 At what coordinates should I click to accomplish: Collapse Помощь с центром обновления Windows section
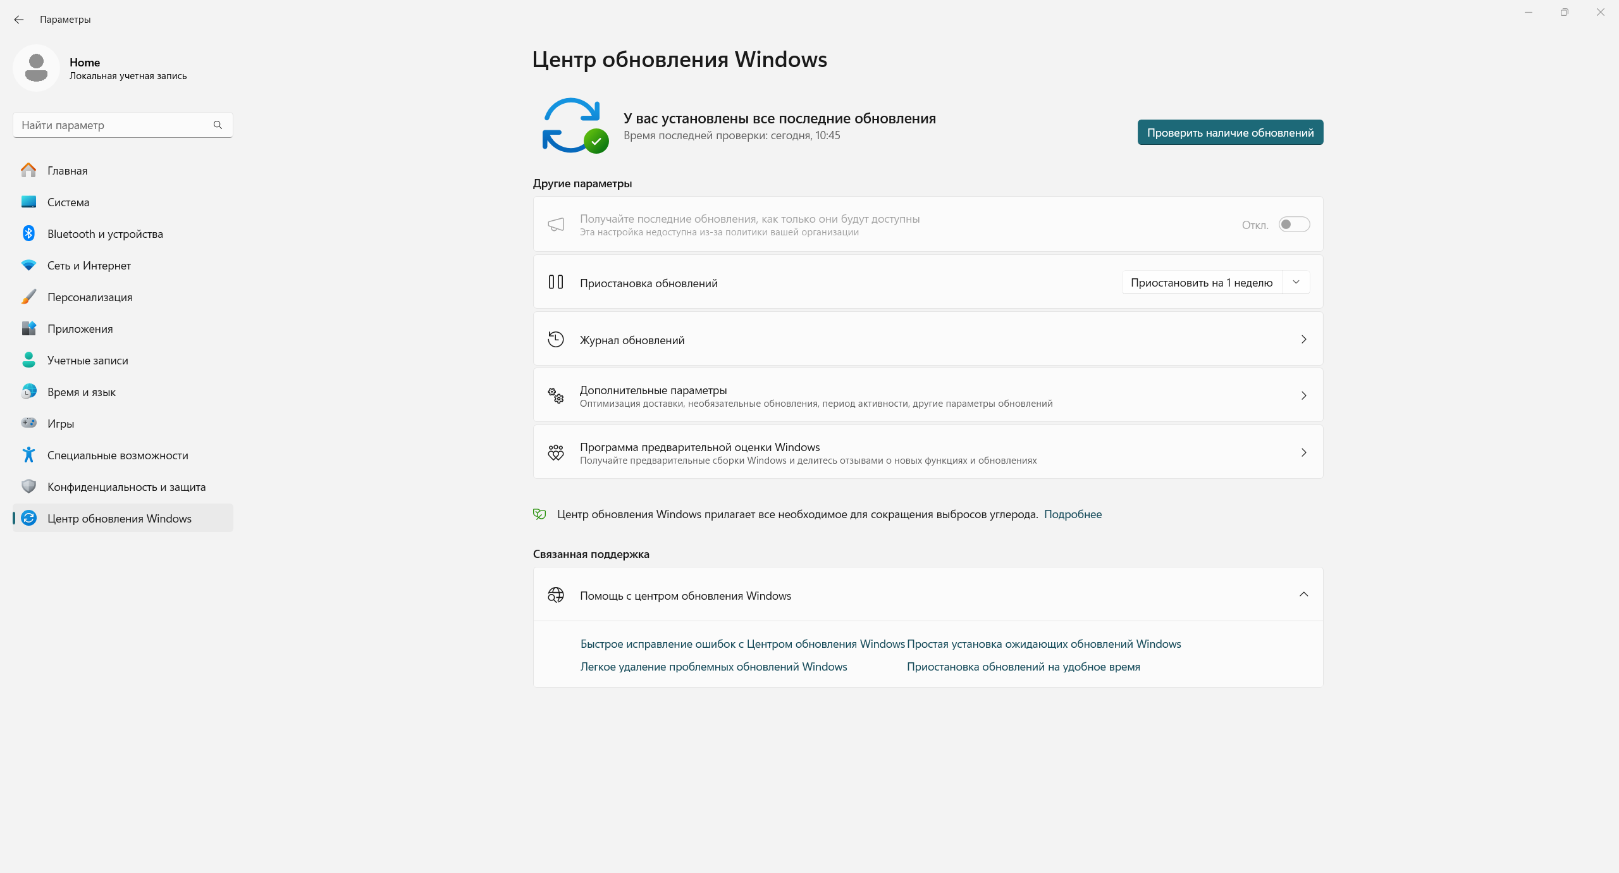[1303, 595]
